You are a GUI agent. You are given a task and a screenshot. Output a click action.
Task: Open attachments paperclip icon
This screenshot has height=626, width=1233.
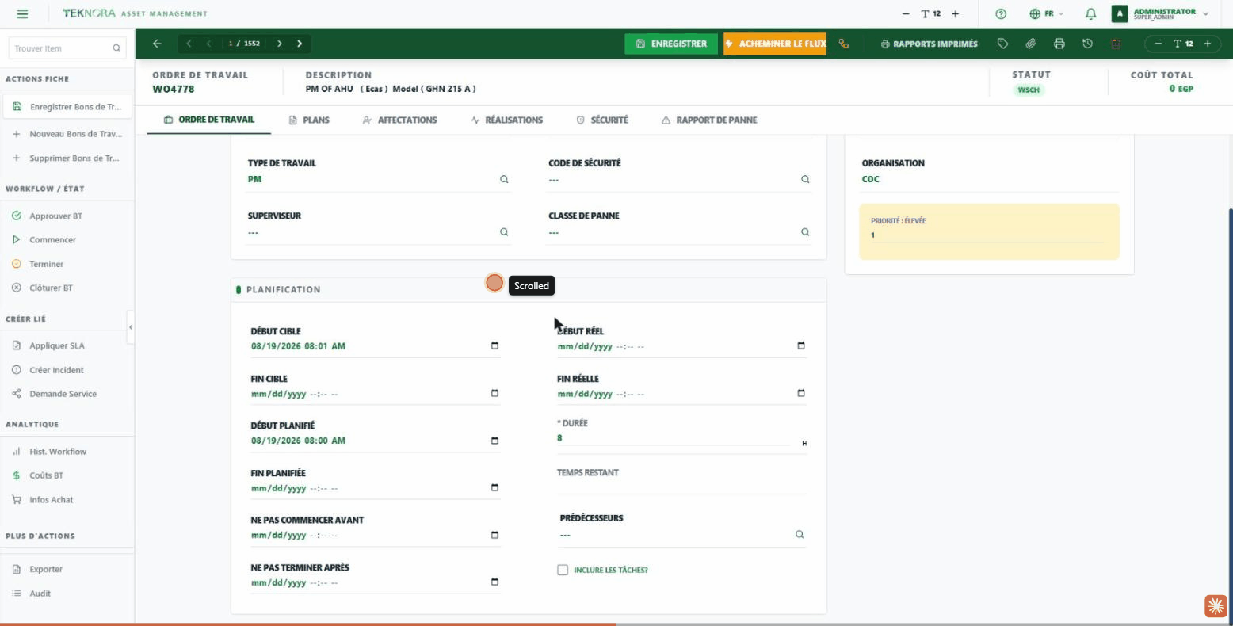pyautogui.click(x=1031, y=44)
